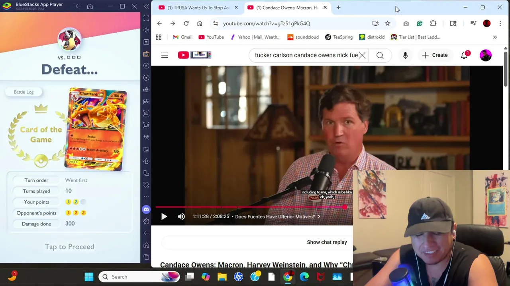Click BlueStacks sidebar volume icon
Image resolution: width=510 pixels, height=286 pixels.
(x=146, y=30)
